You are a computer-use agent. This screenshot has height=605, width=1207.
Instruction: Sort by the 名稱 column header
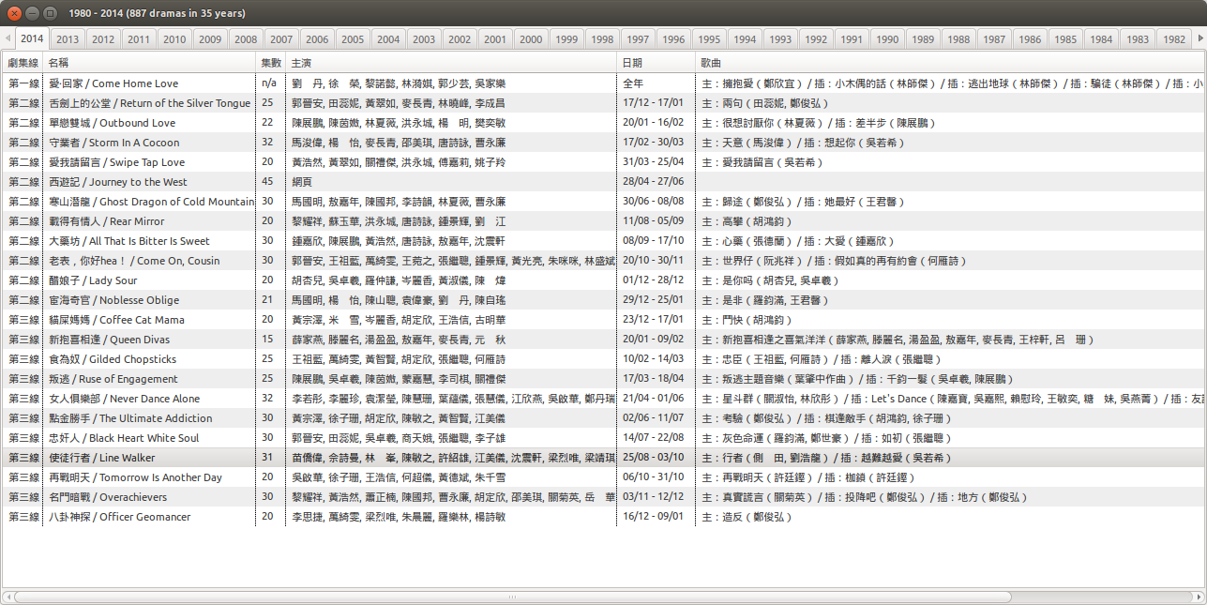[x=150, y=62]
